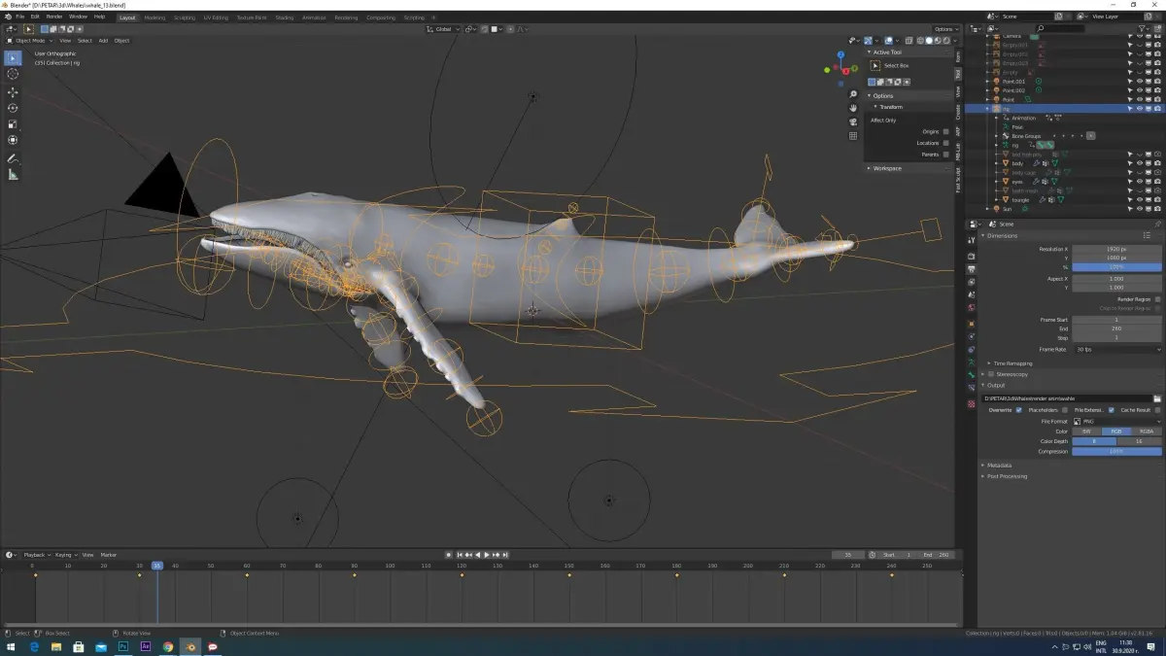
Task: Select the Annotate pencil tool
Action: point(13,158)
